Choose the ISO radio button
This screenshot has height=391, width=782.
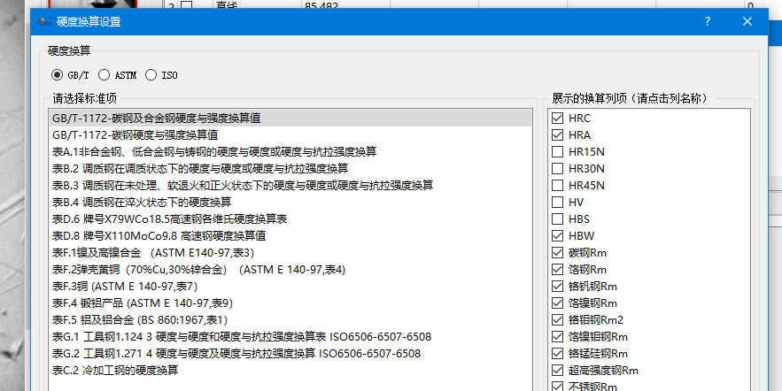click(151, 75)
